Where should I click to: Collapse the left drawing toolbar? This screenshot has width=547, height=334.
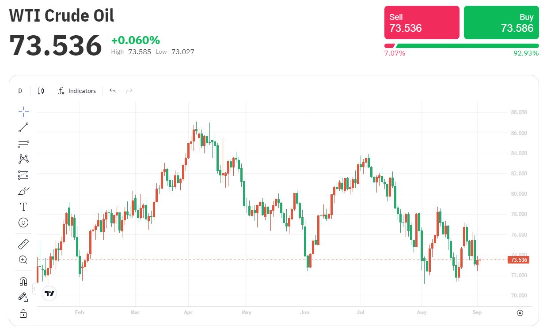pyautogui.click(x=34, y=289)
